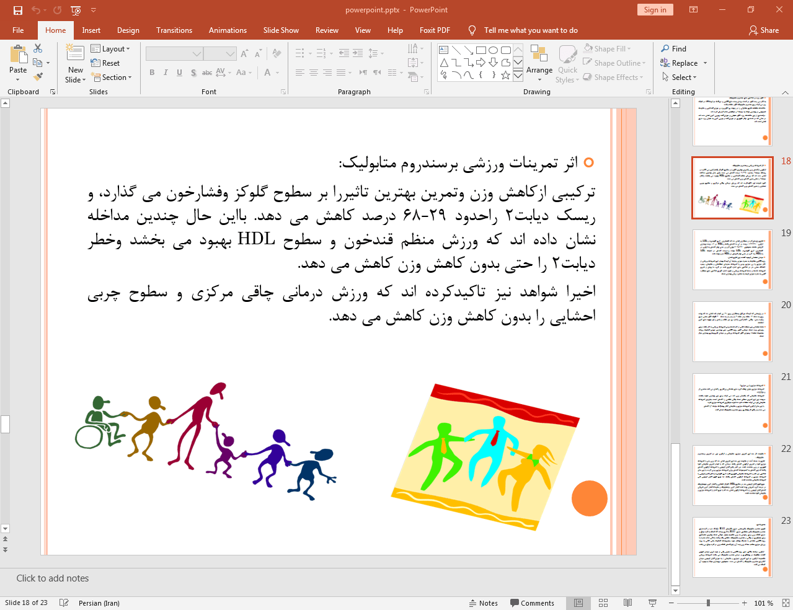This screenshot has height=610, width=793.
Task: Select slide 19 thumbnail
Action: [732, 260]
